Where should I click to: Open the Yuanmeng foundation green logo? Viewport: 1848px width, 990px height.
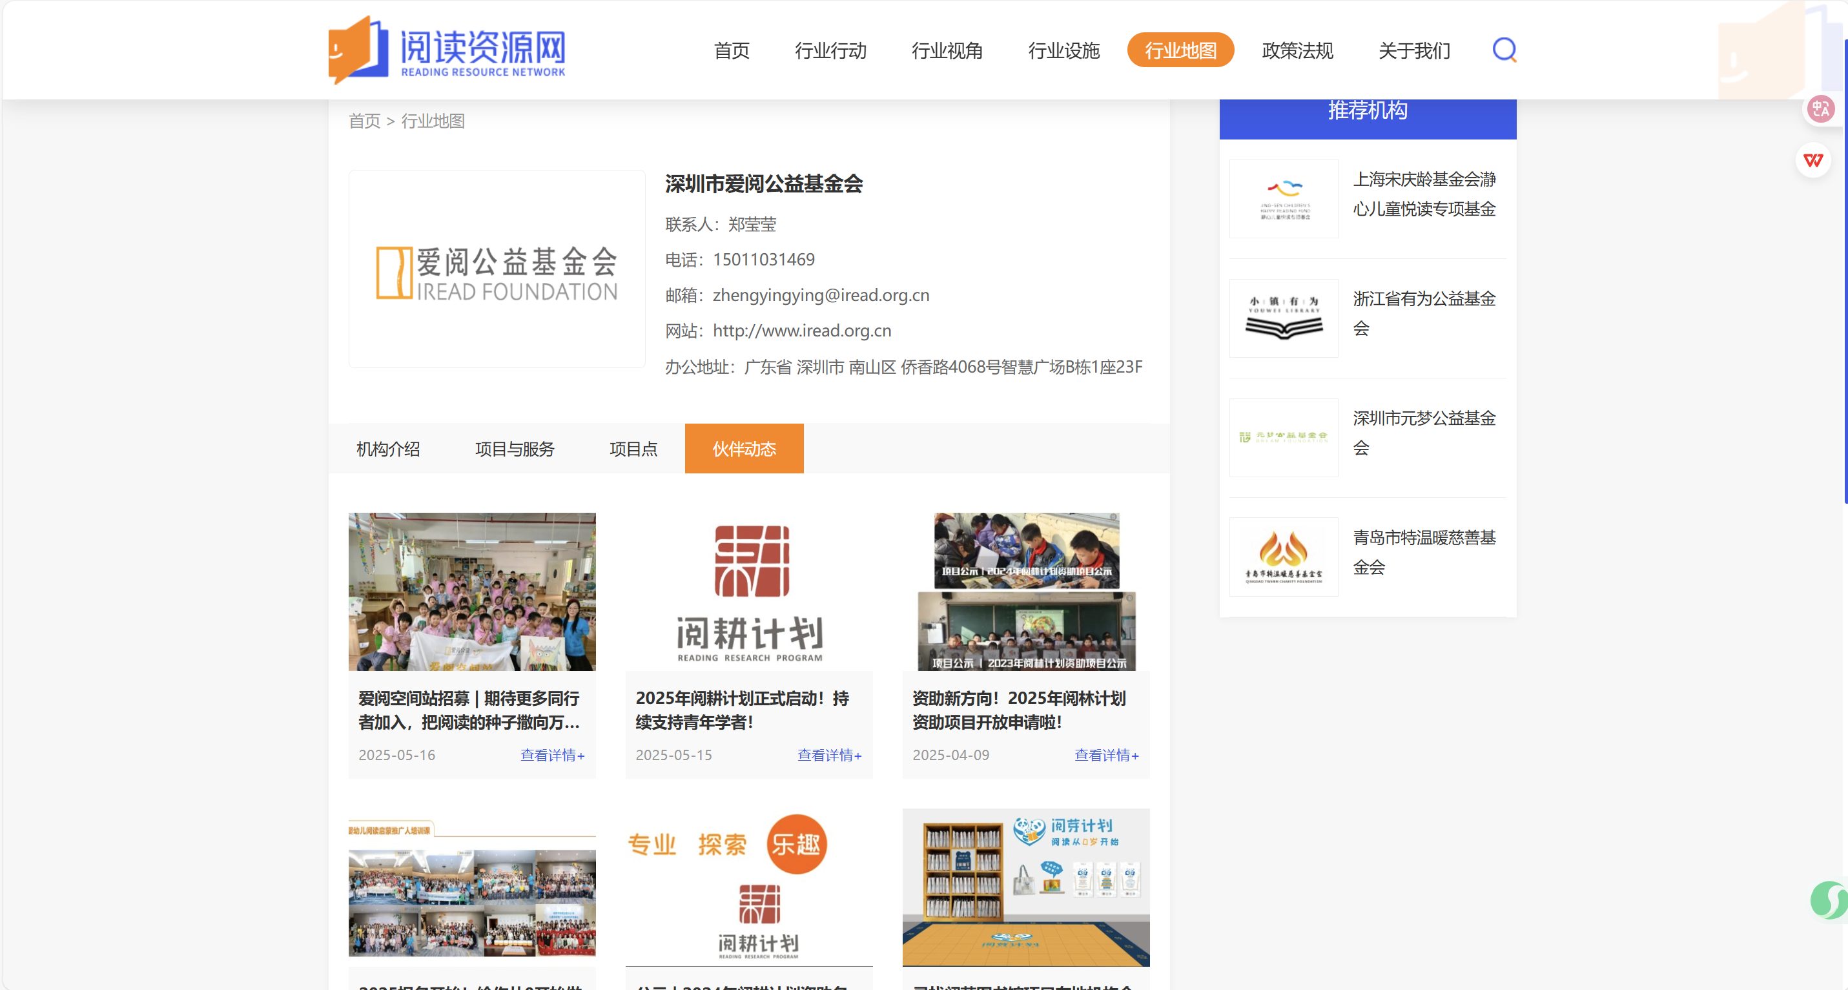pos(1284,438)
